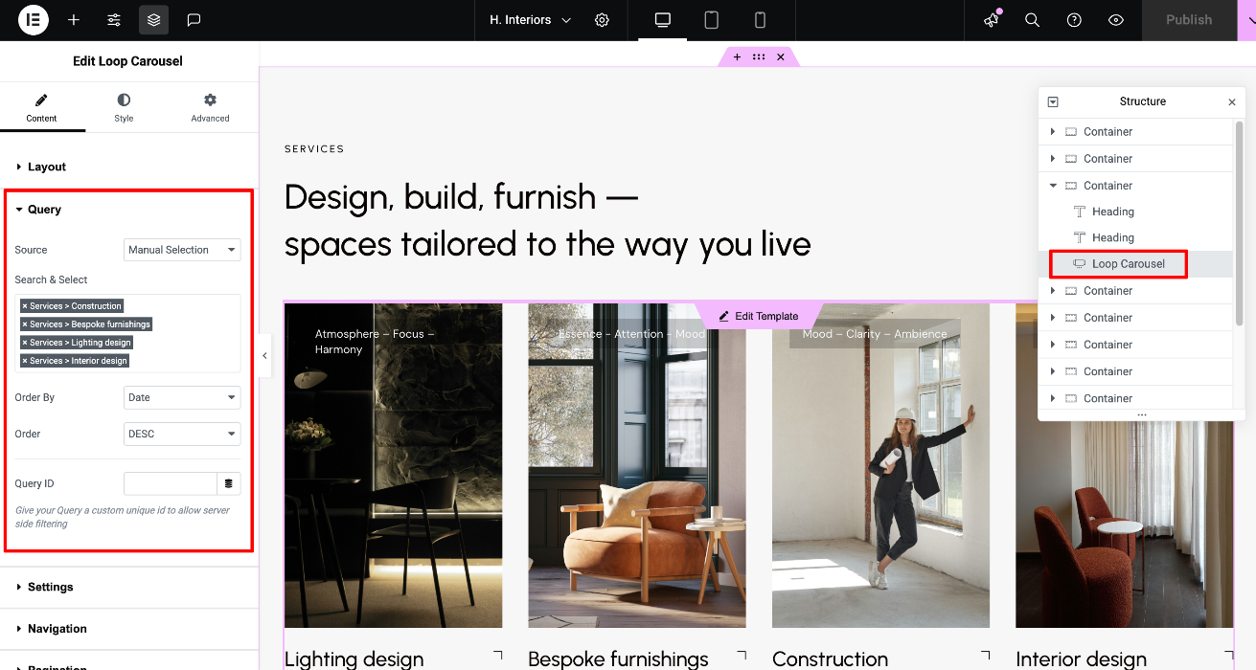Close the Structure panel
The width and height of the screenshot is (1256, 670).
tap(1232, 101)
